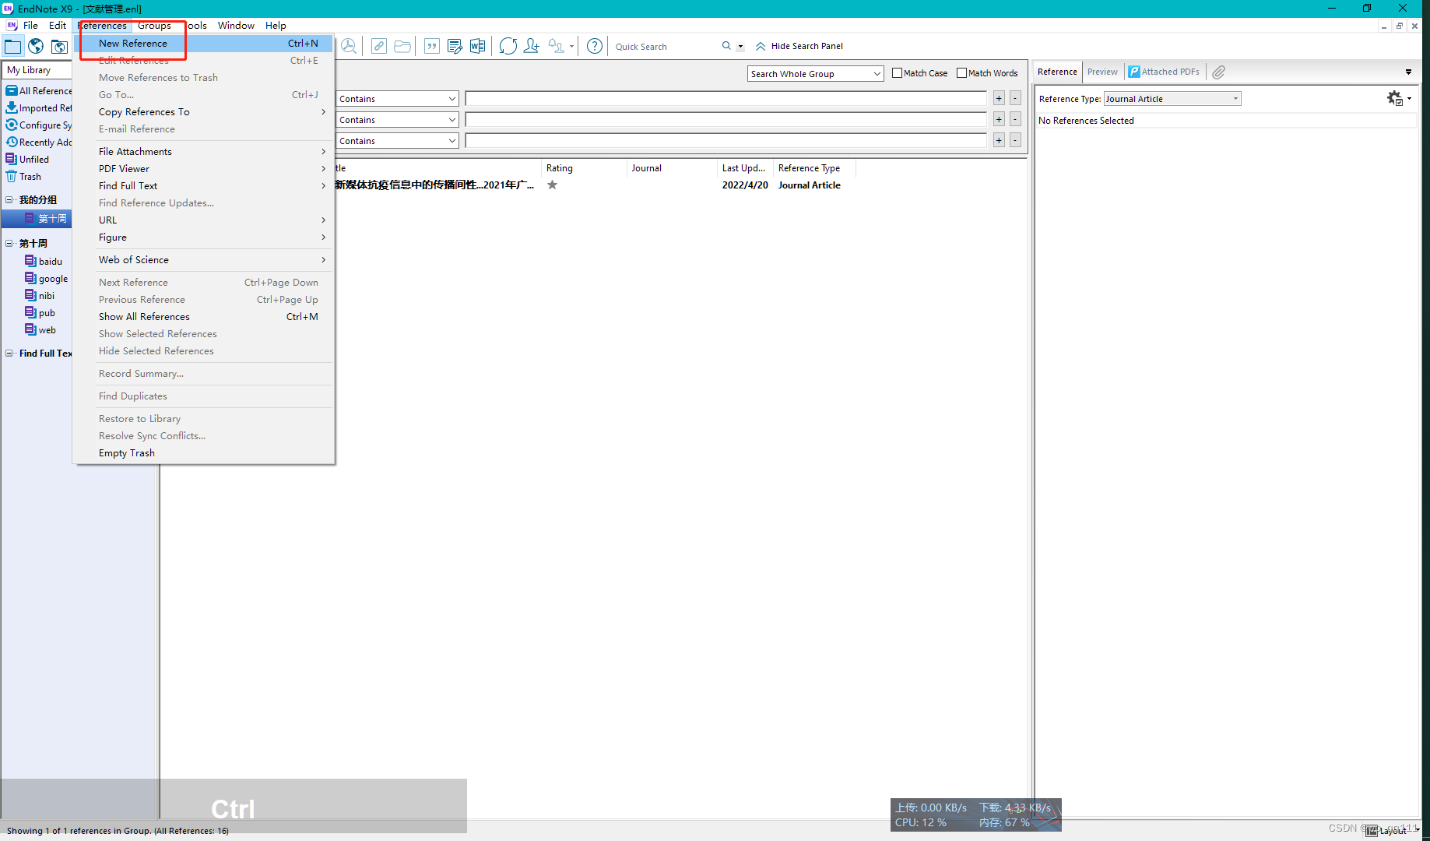Switch to the Preview tab
Viewport: 1430px width, 841px height.
(x=1102, y=72)
